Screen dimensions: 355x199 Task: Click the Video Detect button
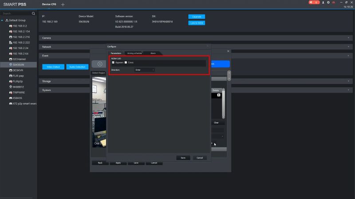53,67
